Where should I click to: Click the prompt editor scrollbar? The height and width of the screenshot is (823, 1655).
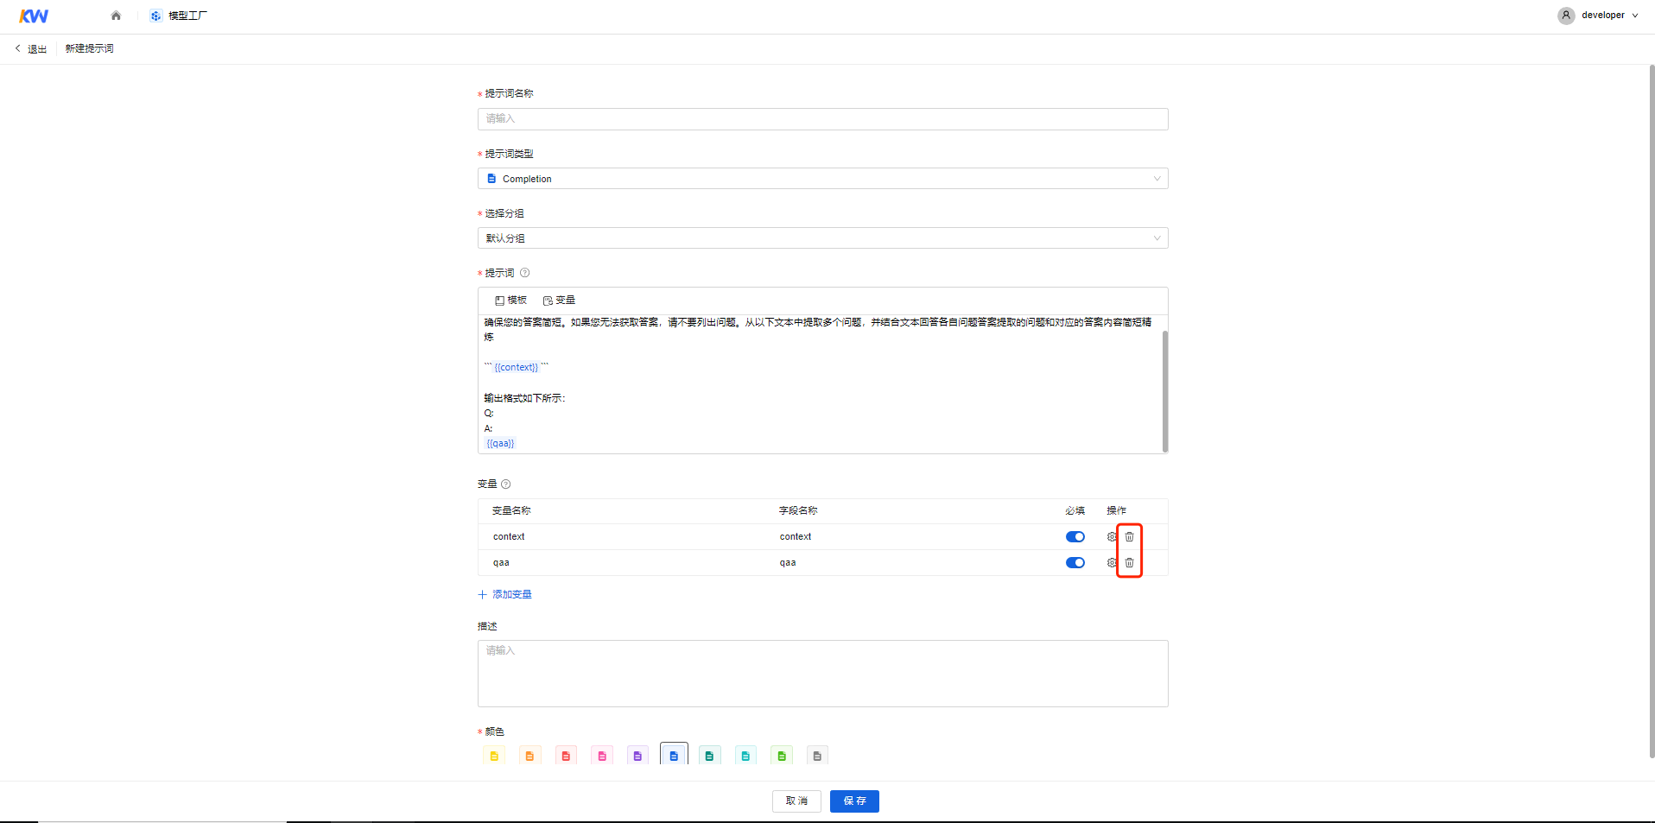coord(1164,391)
